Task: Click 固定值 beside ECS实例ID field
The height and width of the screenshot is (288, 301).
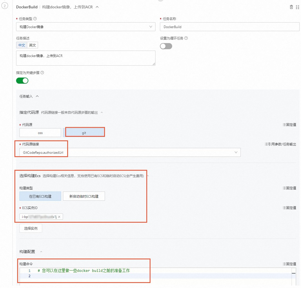Action: [x=289, y=208]
